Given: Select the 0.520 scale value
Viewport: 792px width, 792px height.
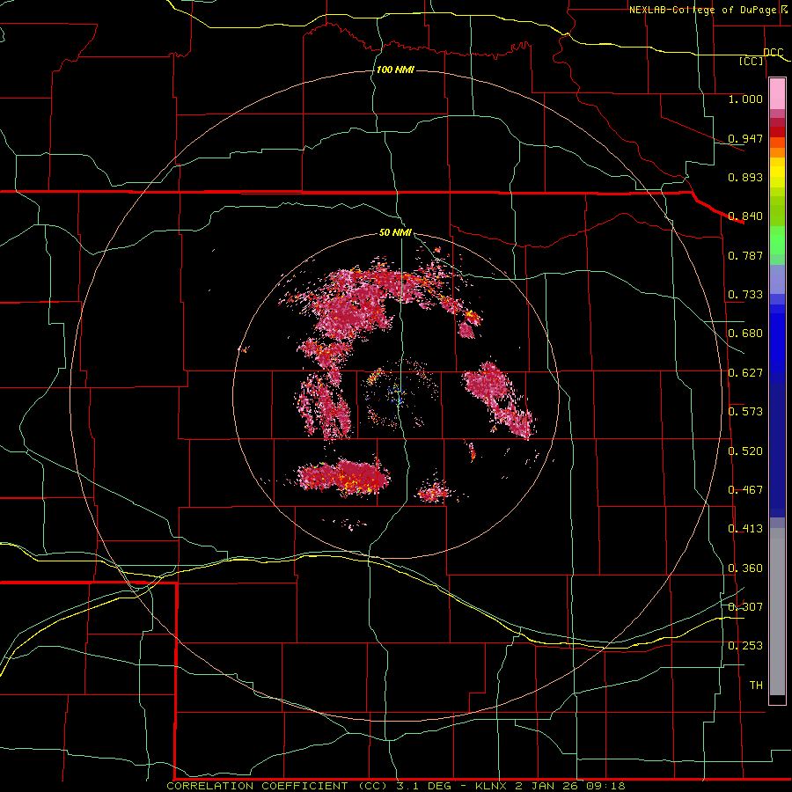Looking at the screenshot, I should 745,451.
